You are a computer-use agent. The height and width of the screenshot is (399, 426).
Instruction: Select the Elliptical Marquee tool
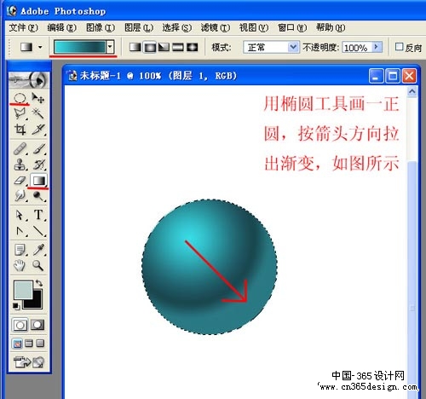click(x=20, y=98)
